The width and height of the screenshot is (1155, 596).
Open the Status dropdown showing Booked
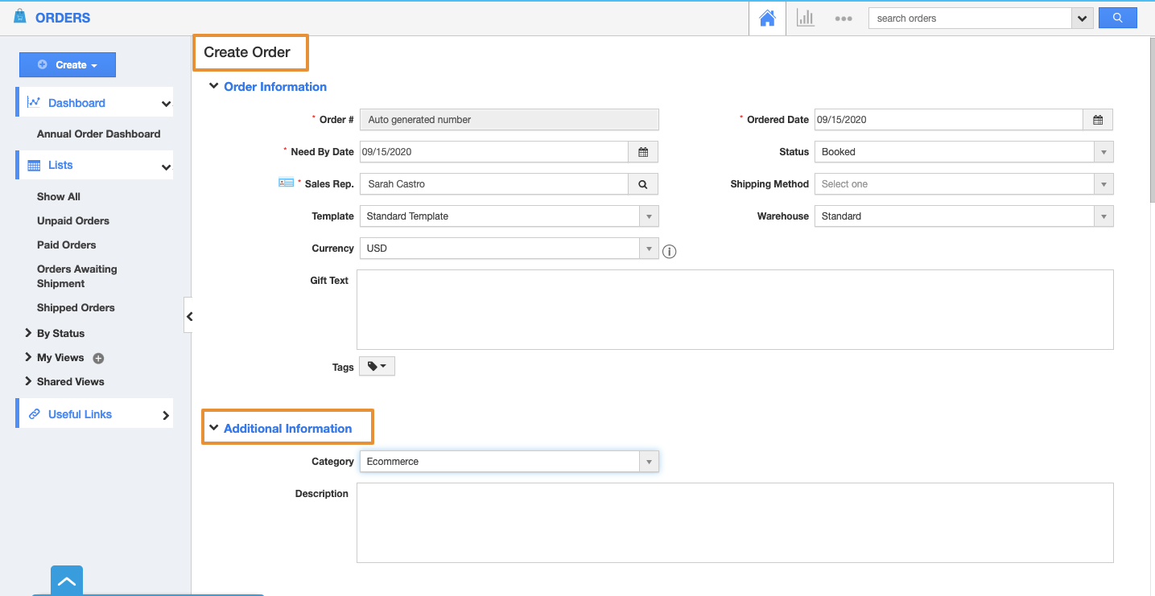tap(963, 152)
